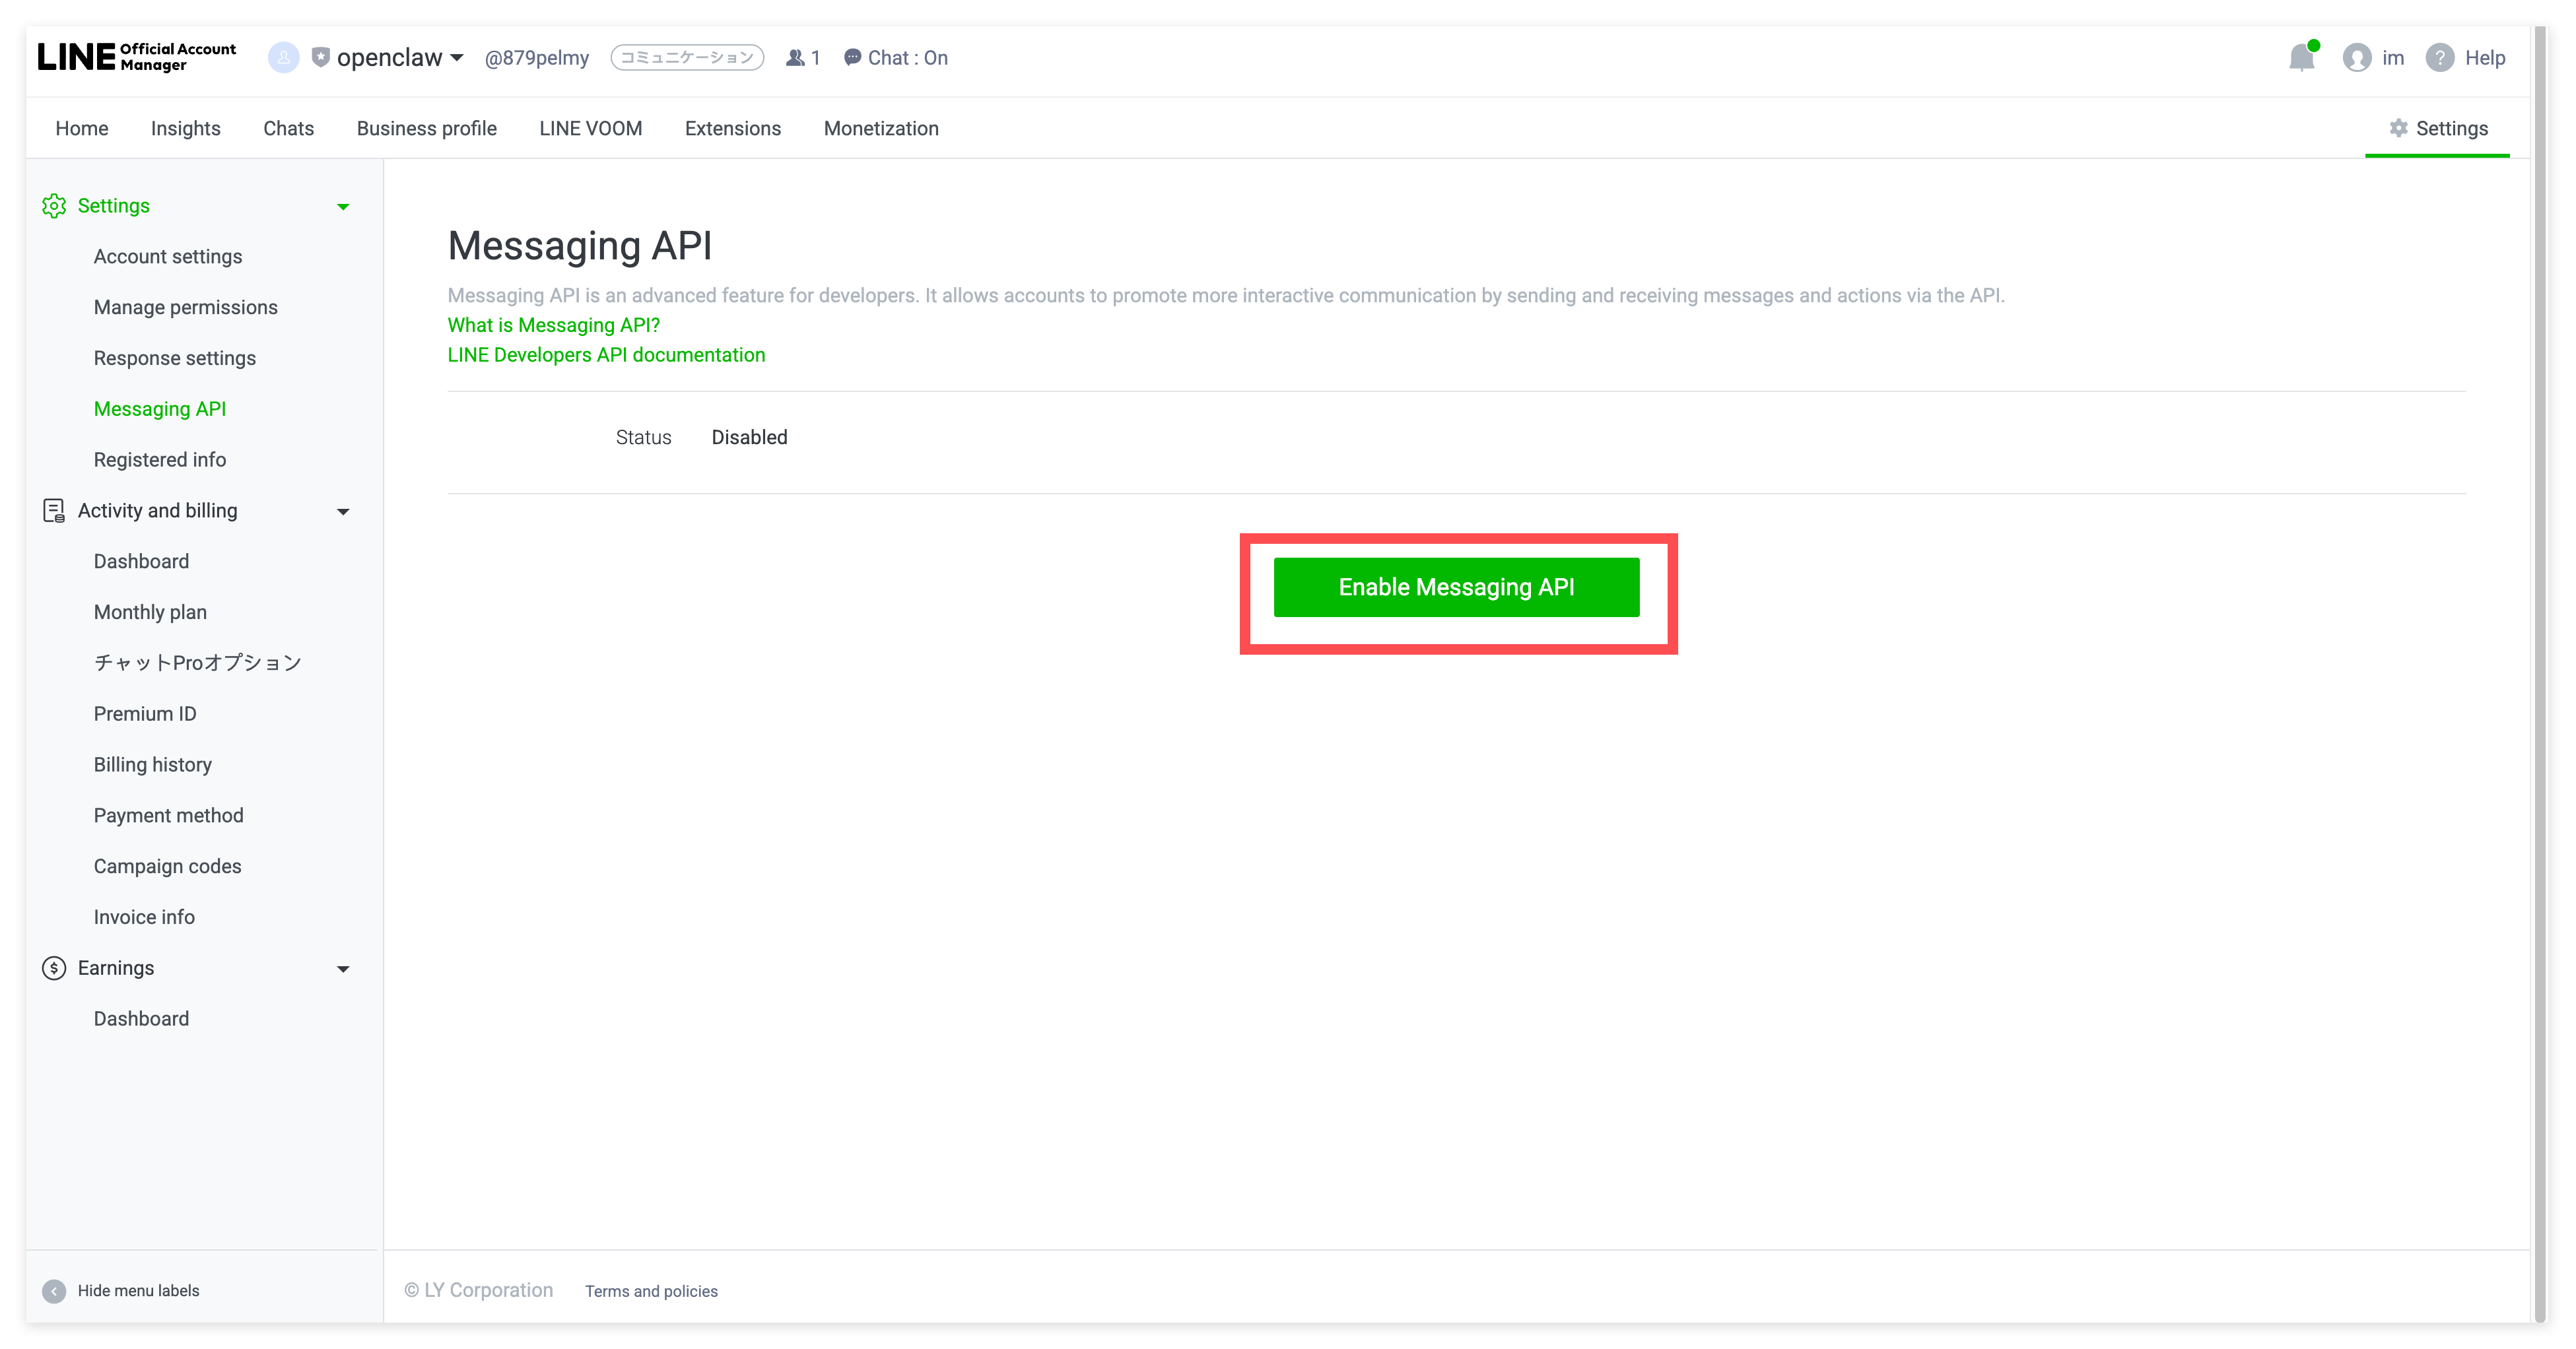The height and width of the screenshot is (1349, 2576).
Task: Click the Enable Messaging API button
Action: coord(1456,587)
